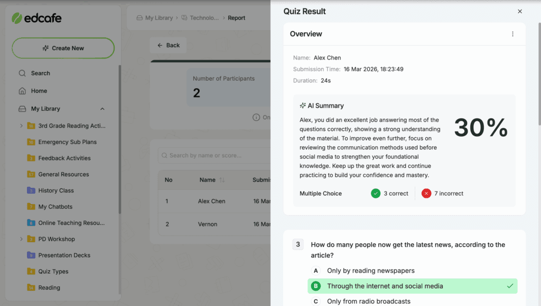Click the Edcafe leaf logo

pos(17,18)
